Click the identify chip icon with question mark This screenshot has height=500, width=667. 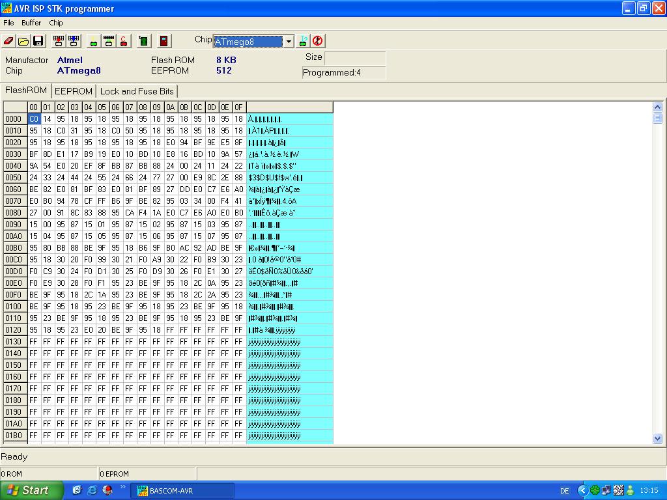(x=303, y=41)
